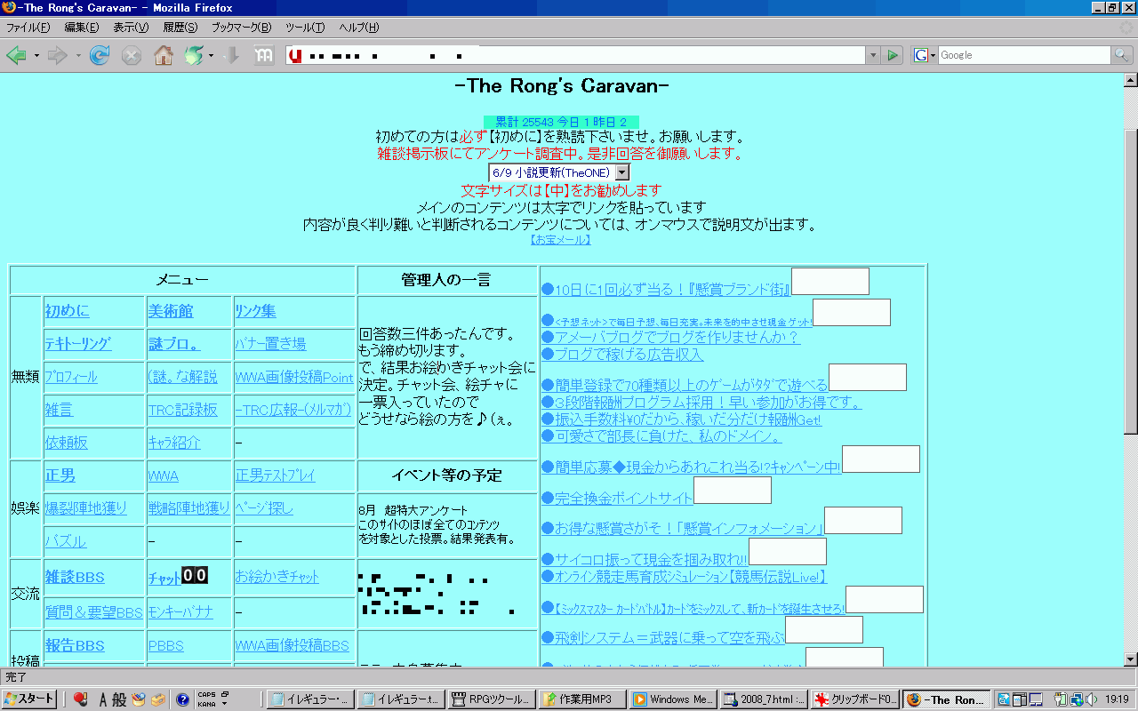Toggle the IME input mode 'A' button
This screenshot has height=711, width=1138.
tap(103, 699)
